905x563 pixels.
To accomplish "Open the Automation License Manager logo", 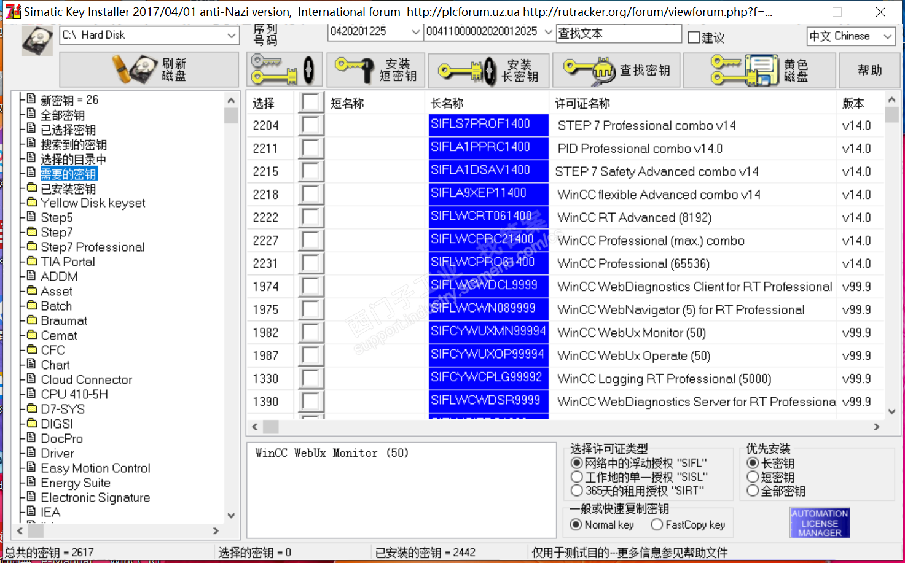I will (x=820, y=523).
